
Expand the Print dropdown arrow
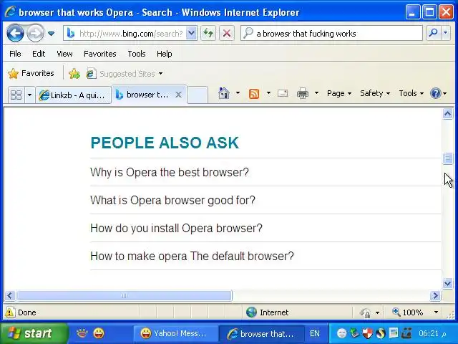[316, 93]
